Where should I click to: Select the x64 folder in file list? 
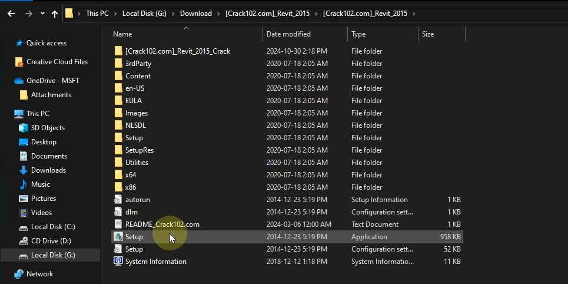[x=130, y=175]
